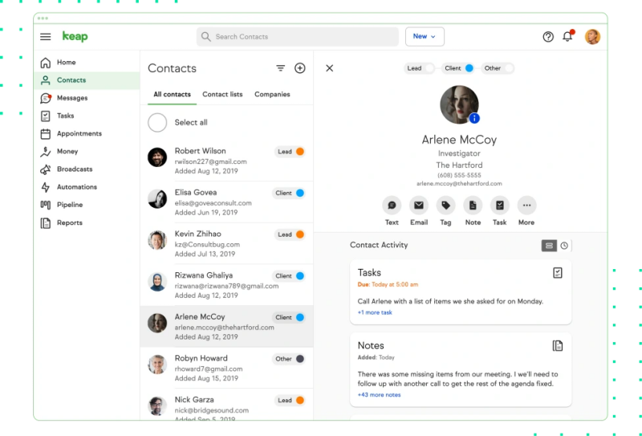
Task: Toggle Arlene McCoy's Client badge in the list
Action: (x=289, y=317)
